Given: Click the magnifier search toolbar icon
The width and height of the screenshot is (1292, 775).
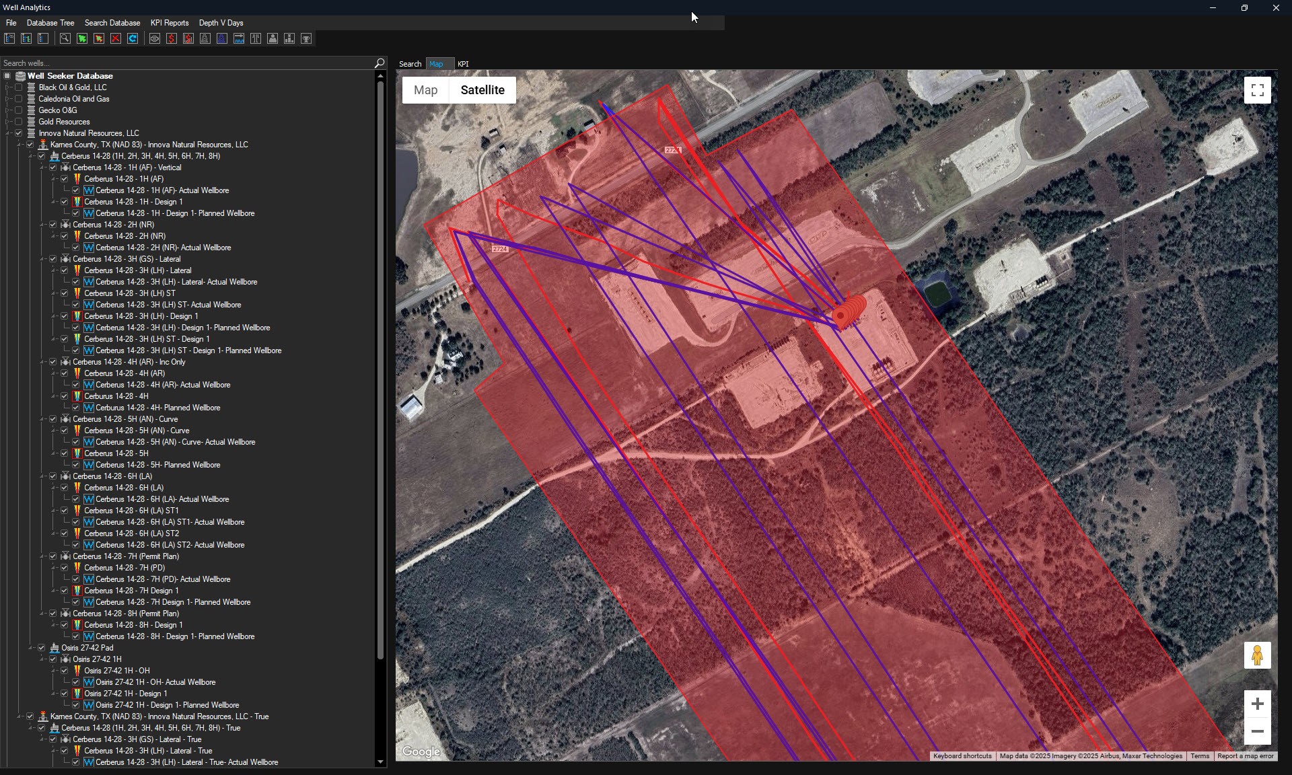Looking at the screenshot, I should click(x=65, y=39).
